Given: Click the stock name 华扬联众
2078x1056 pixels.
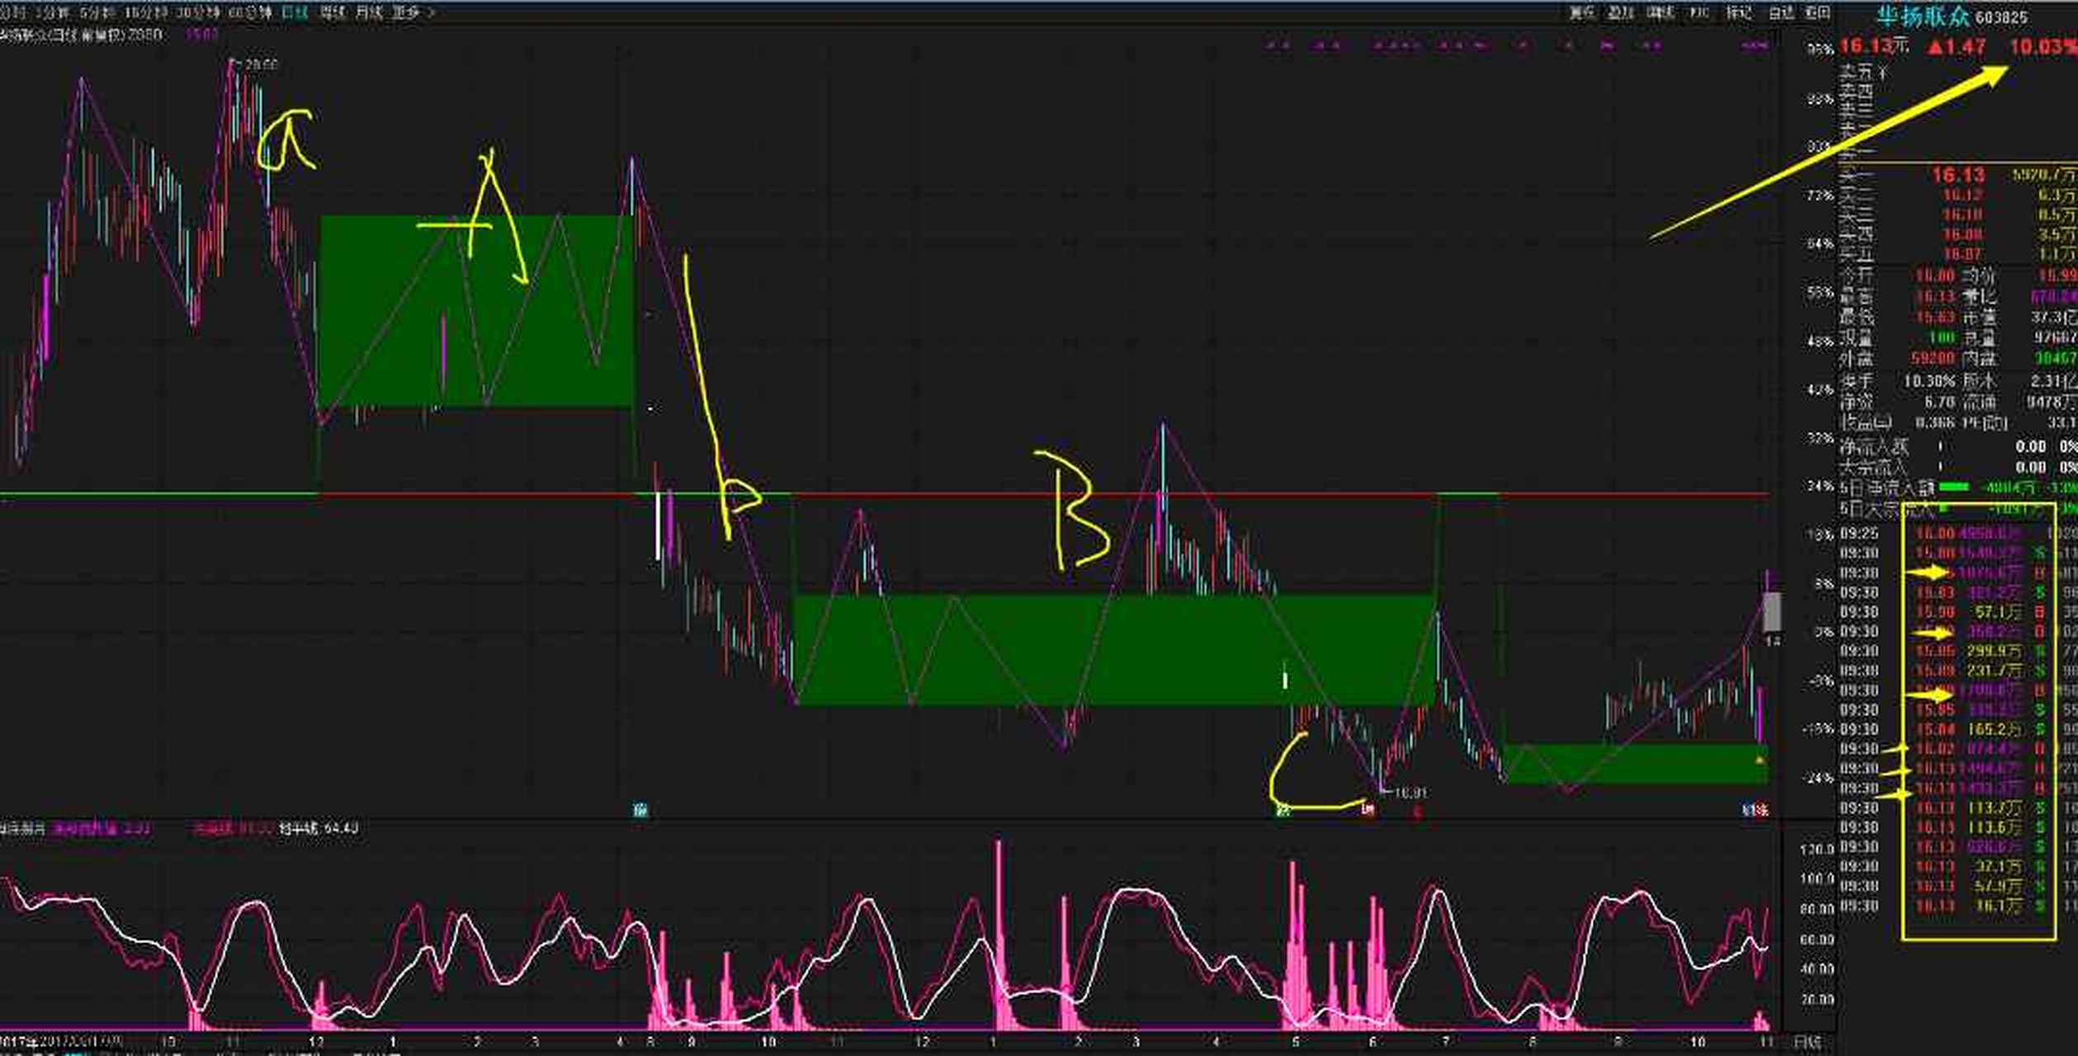Looking at the screenshot, I should [x=1921, y=17].
